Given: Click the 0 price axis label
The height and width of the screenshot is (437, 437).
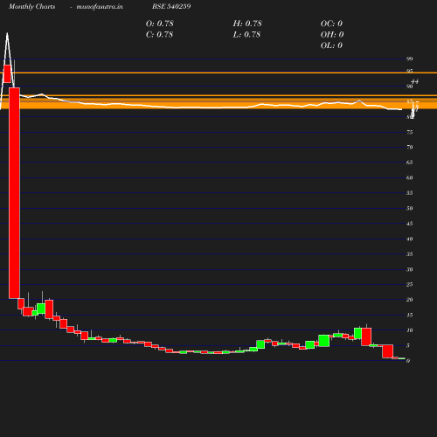Looking at the screenshot, I should [x=408, y=361].
